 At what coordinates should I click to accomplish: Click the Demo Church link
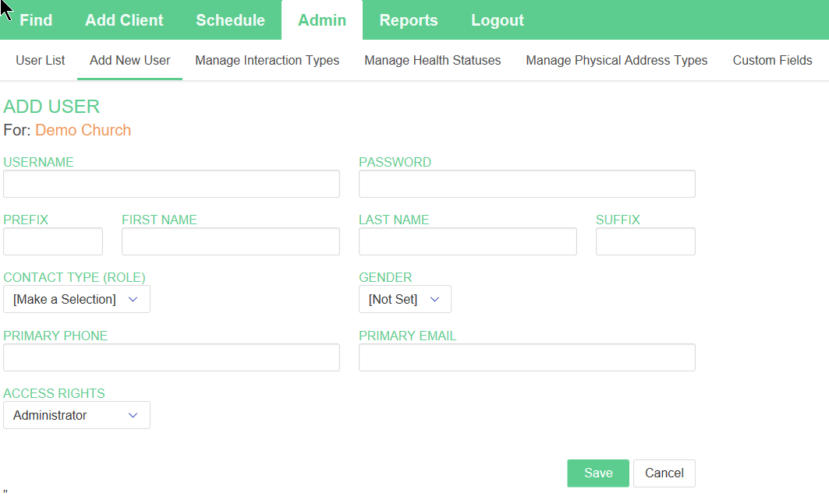[x=83, y=130]
